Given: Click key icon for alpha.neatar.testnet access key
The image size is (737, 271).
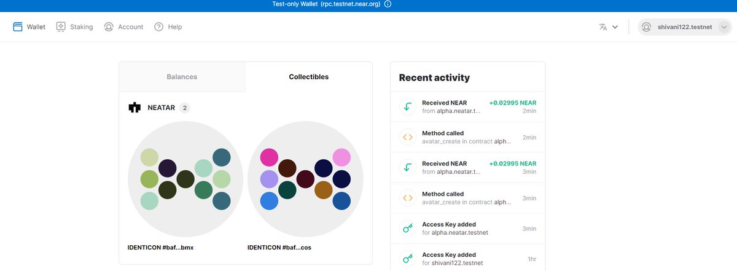Looking at the screenshot, I should [x=407, y=228].
